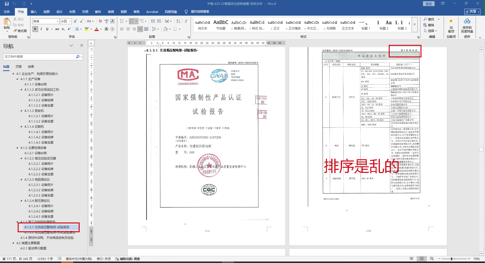This screenshot has height=263, width=485.
Task: Click the proofing check icon in status bar
Action: pyautogui.click(x=59, y=259)
